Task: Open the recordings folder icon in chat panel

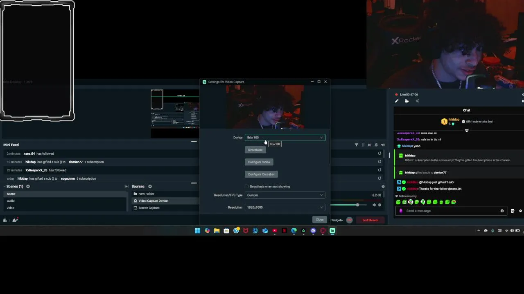Action: click(407, 101)
